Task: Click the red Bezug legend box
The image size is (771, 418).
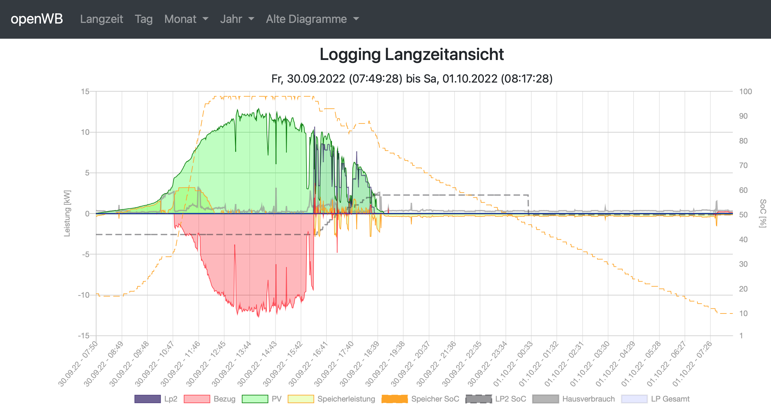Action: tap(197, 399)
